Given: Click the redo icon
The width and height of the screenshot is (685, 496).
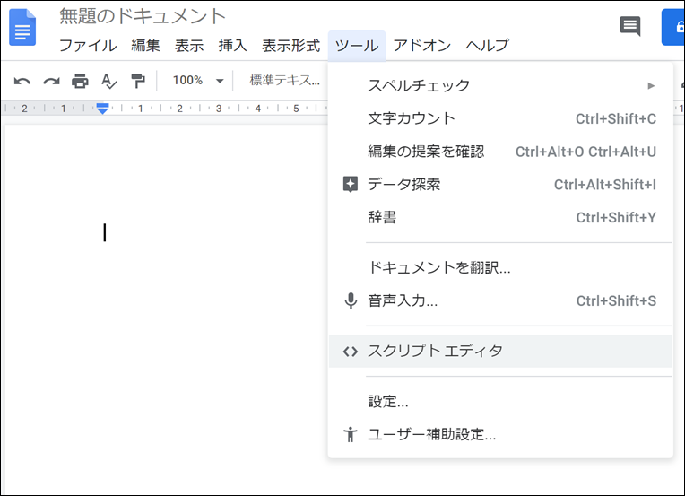Looking at the screenshot, I should coord(51,82).
